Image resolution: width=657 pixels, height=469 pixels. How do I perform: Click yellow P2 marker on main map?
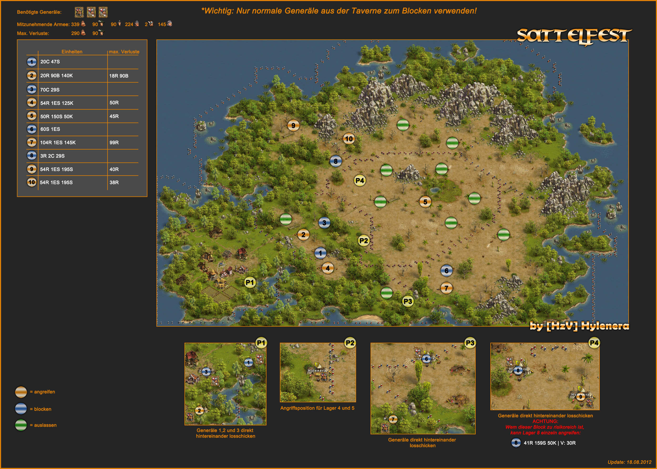(364, 241)
